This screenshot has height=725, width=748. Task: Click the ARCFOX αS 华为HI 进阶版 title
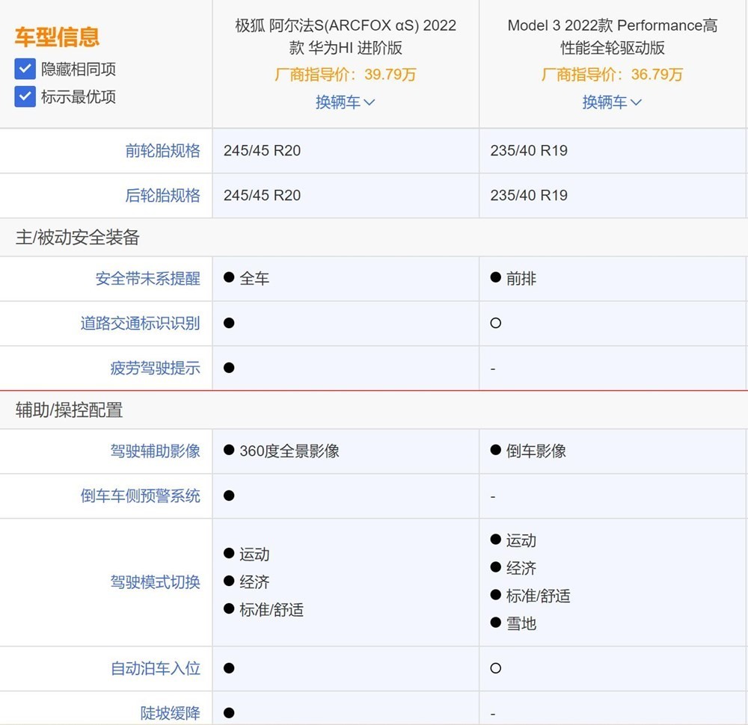tap(346, 37)
